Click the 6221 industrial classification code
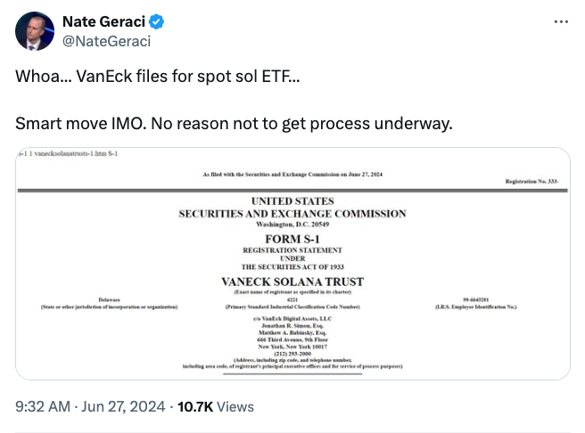This screenshot has width=585, height=433. pyautogui.click(x=292, y=299)
